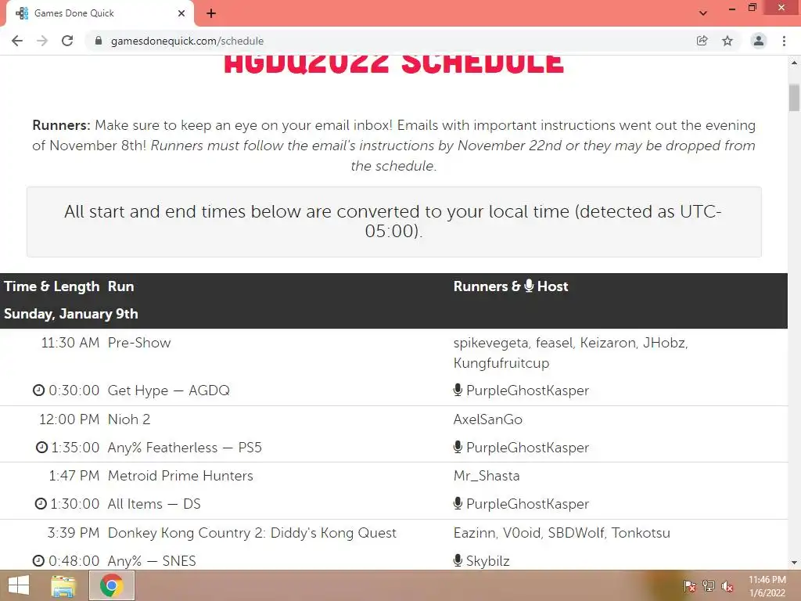Click the Any% Featherless — PS5 category

pos(185,448)
